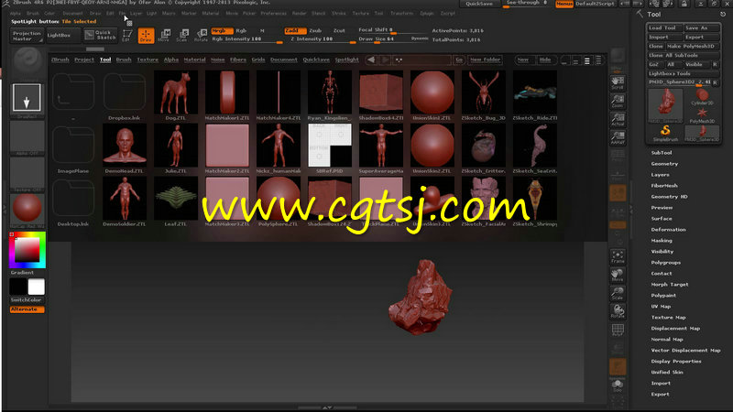Screen dimensions: 733x412
Task: Toggle Zcut mode
Action: (339, 31)
